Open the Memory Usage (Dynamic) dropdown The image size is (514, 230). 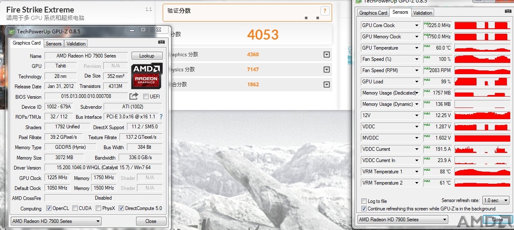417,104
